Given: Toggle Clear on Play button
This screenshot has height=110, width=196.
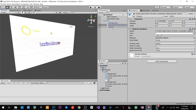Looking at the screenshot, I should (x=17, y=83).
